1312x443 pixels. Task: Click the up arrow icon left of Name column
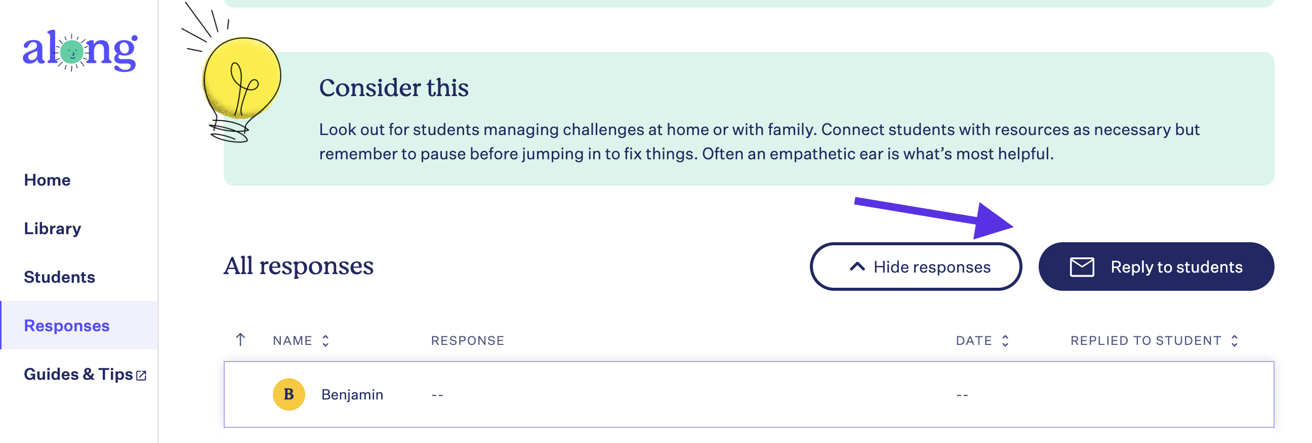click(240, 340)
